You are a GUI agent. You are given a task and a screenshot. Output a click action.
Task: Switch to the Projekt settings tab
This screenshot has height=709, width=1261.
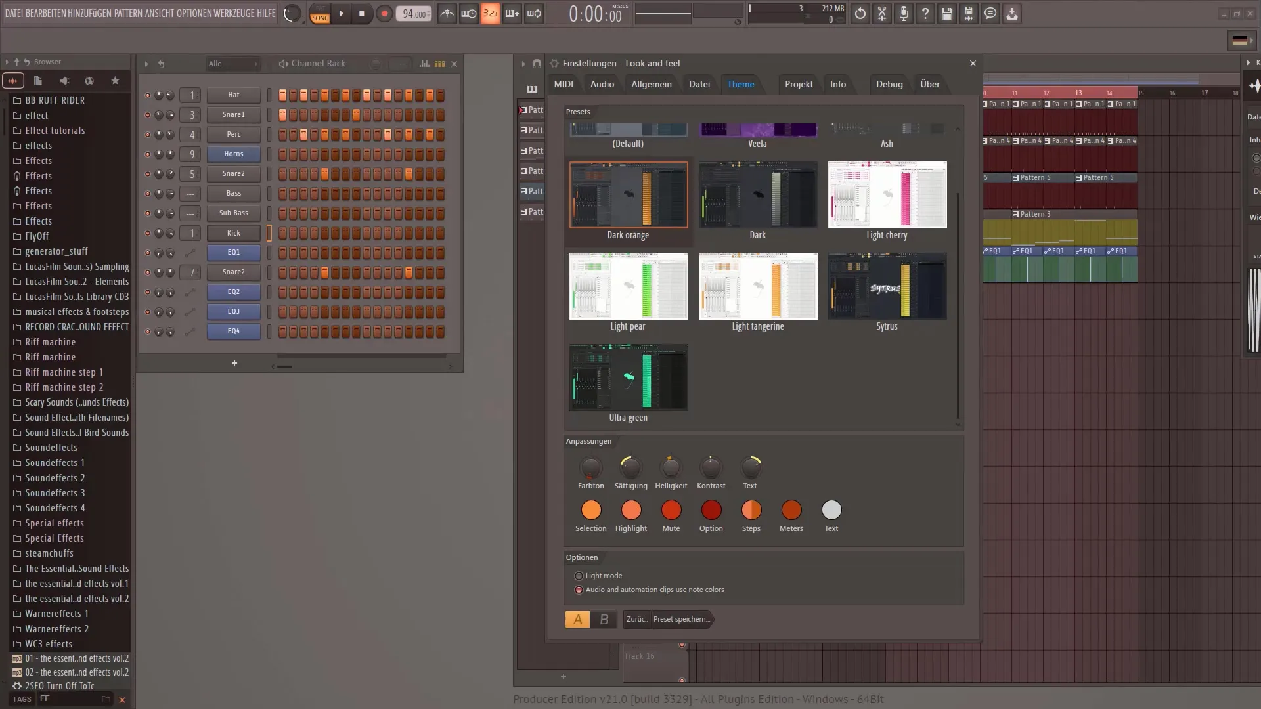799,84
